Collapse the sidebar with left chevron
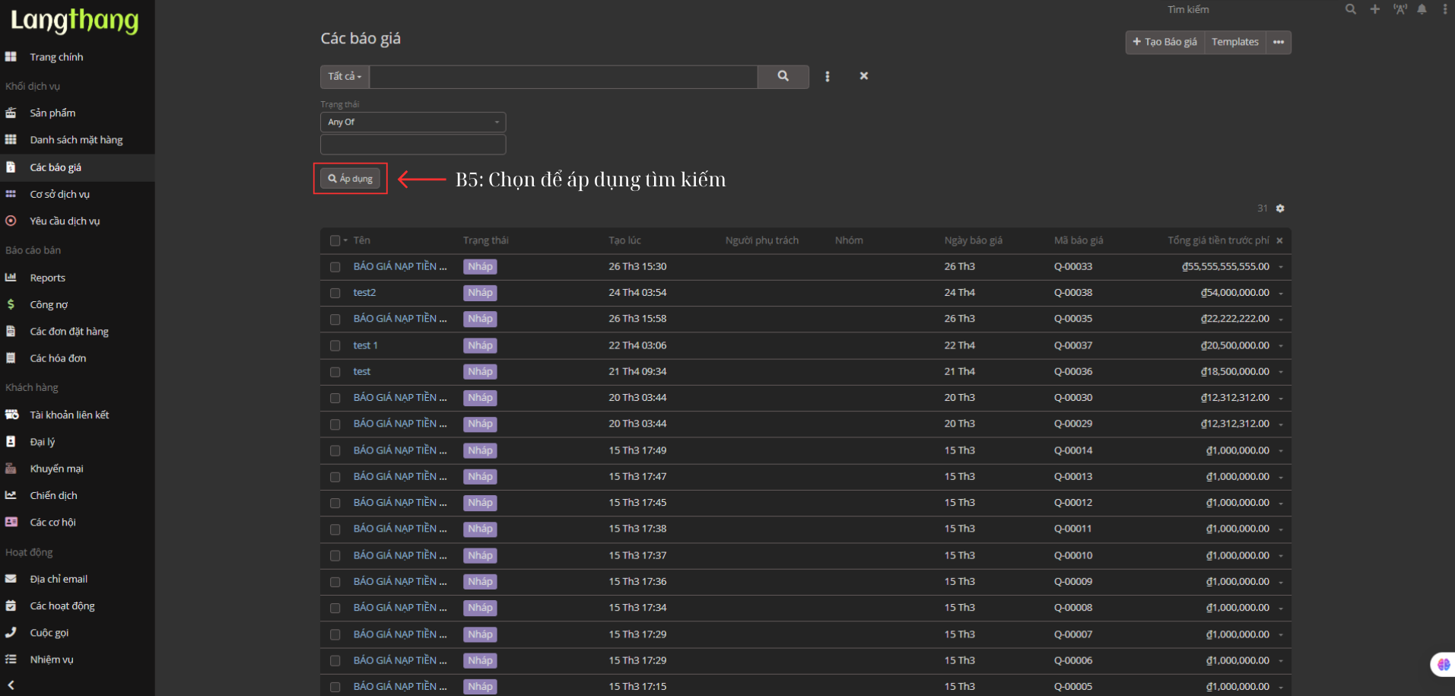This screenshot has width=1455, height=696. (x=11, y=685)
